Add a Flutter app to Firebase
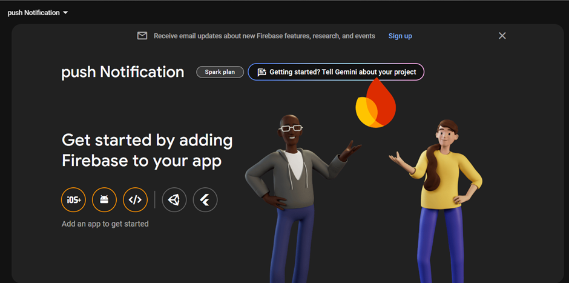 click(205, 199)
